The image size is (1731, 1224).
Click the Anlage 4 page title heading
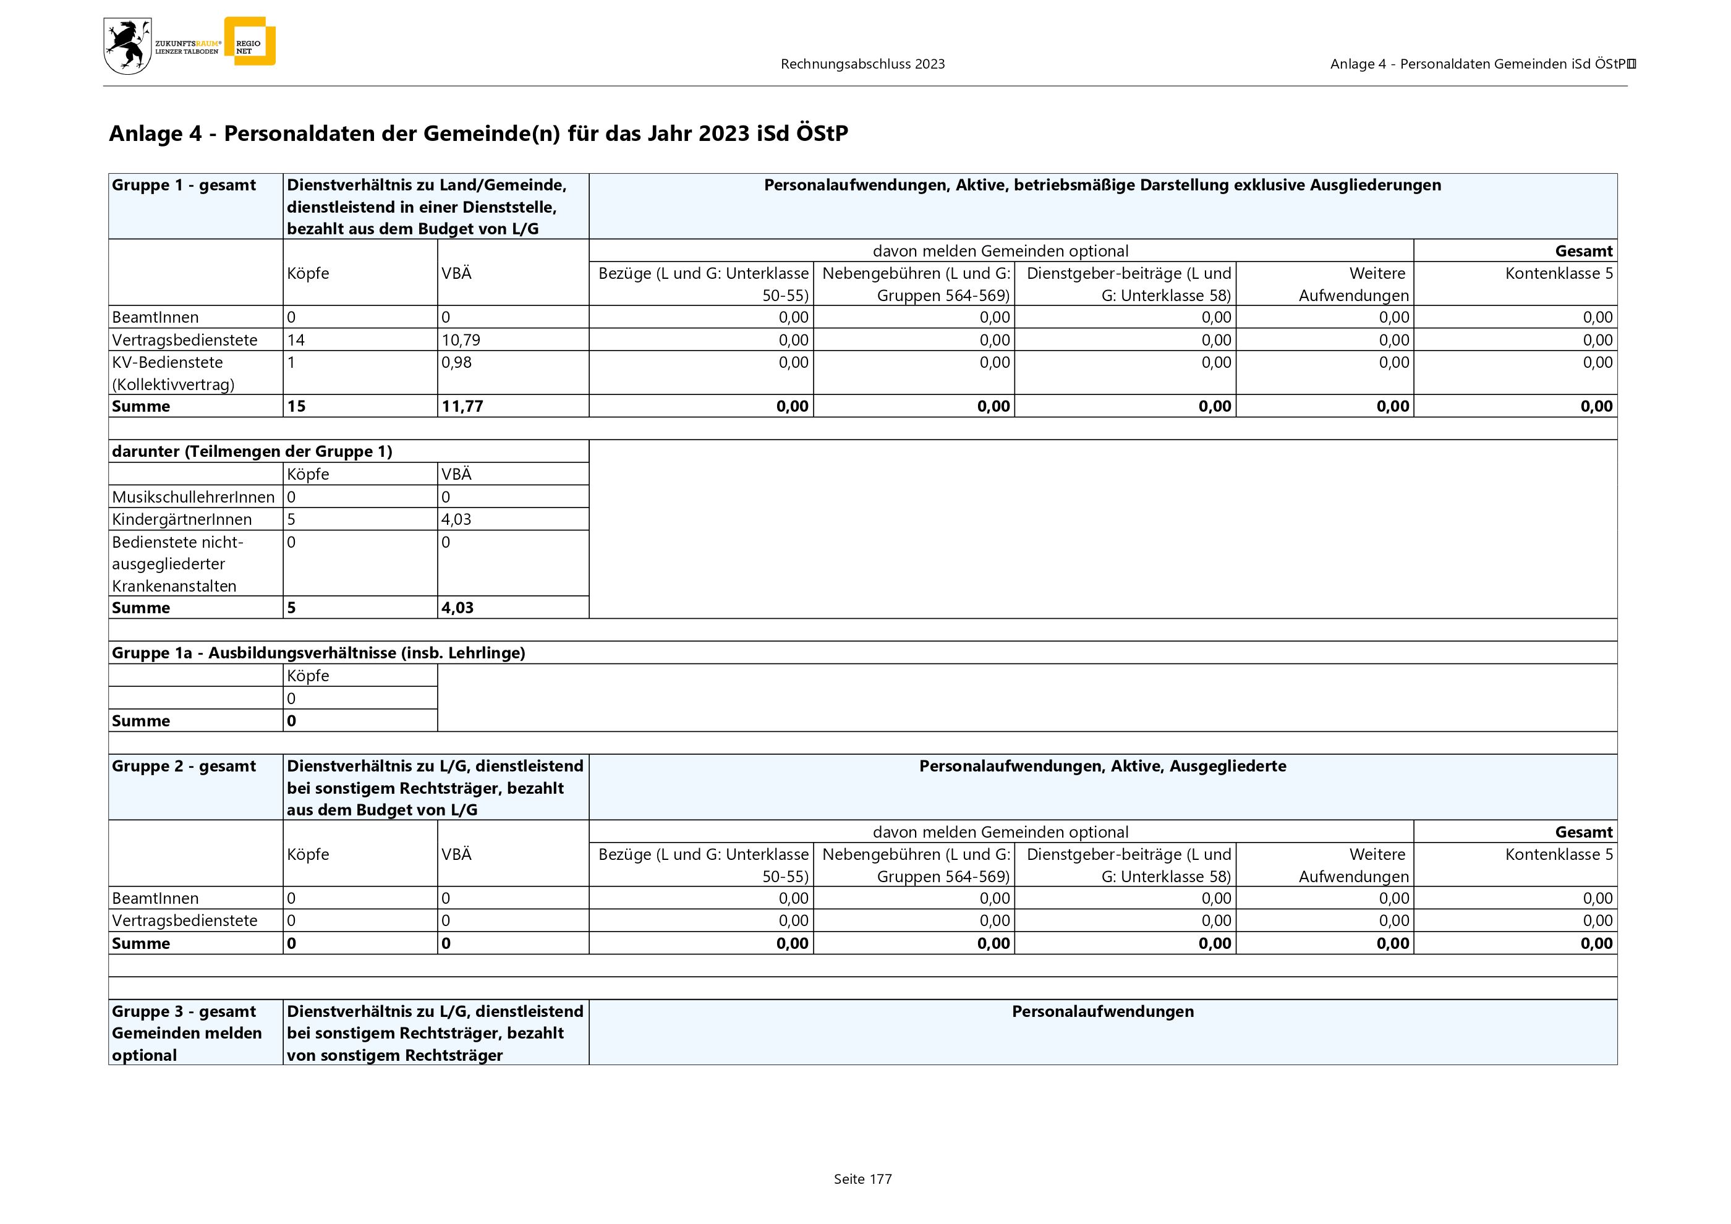(478, 134)
